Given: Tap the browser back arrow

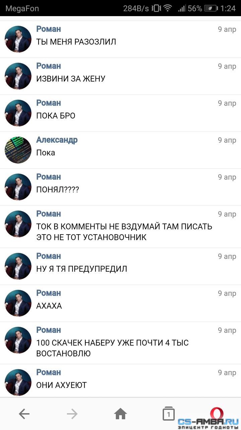Looking at the screenshot, I should pyautogui.click(x=24, y=414).
